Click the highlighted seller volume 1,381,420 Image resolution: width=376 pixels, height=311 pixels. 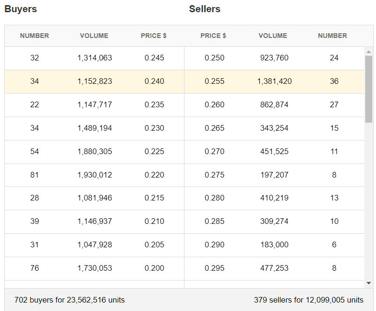(x=274, y=81)
